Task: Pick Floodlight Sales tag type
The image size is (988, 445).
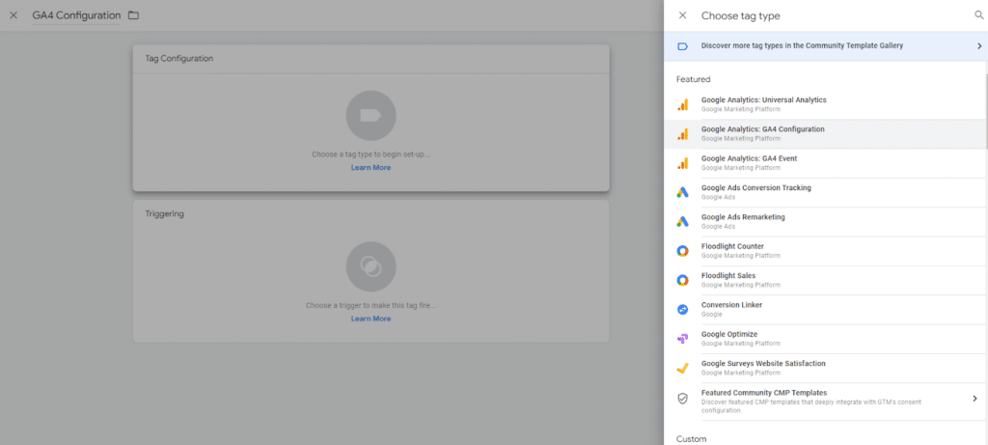Action: 826,281
